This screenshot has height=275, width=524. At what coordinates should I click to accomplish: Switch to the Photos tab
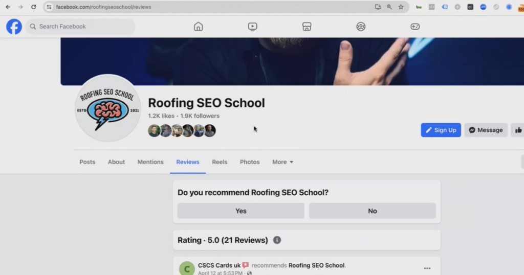[x=250, y=162]
